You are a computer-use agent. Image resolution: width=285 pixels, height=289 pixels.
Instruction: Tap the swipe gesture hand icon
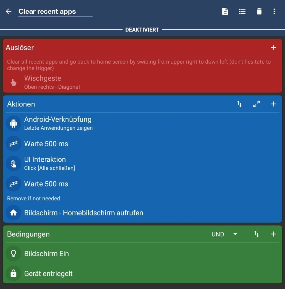click(13, 82)
